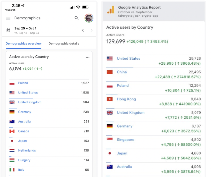Image resolution: width=212 pixels, height=177 pixels.
Task: Open Germany link in Demographics list
Action: point(25,112)
